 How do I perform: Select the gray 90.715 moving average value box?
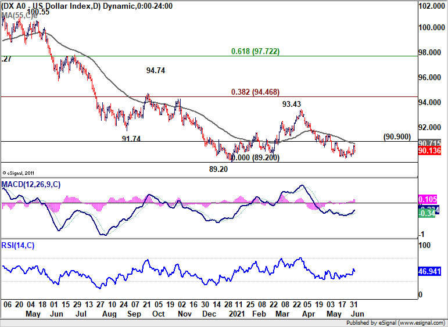click(429, 143)
